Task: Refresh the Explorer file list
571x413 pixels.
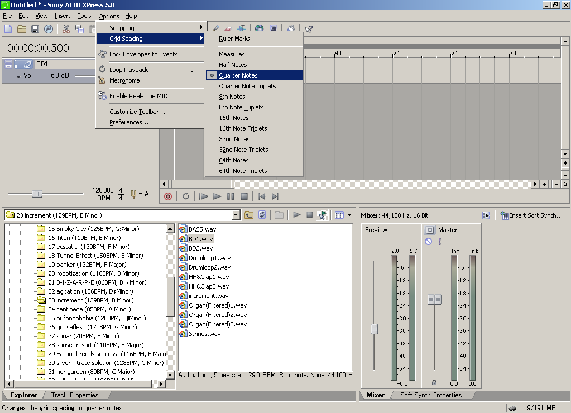Action: point(262,215)
